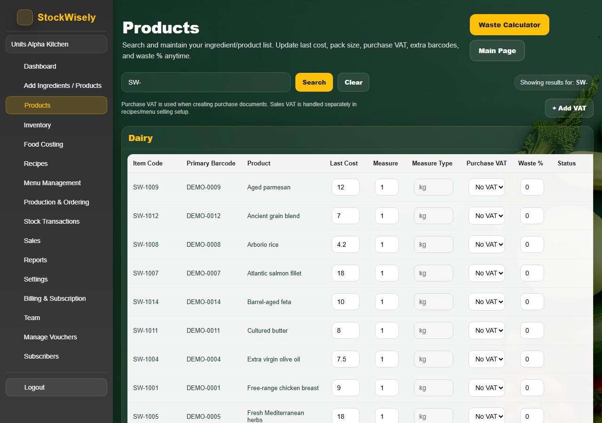Image resolution: width=602 pixels, height=423 pixels.
Task: Open Manage Vouchers
Action: 56,337
